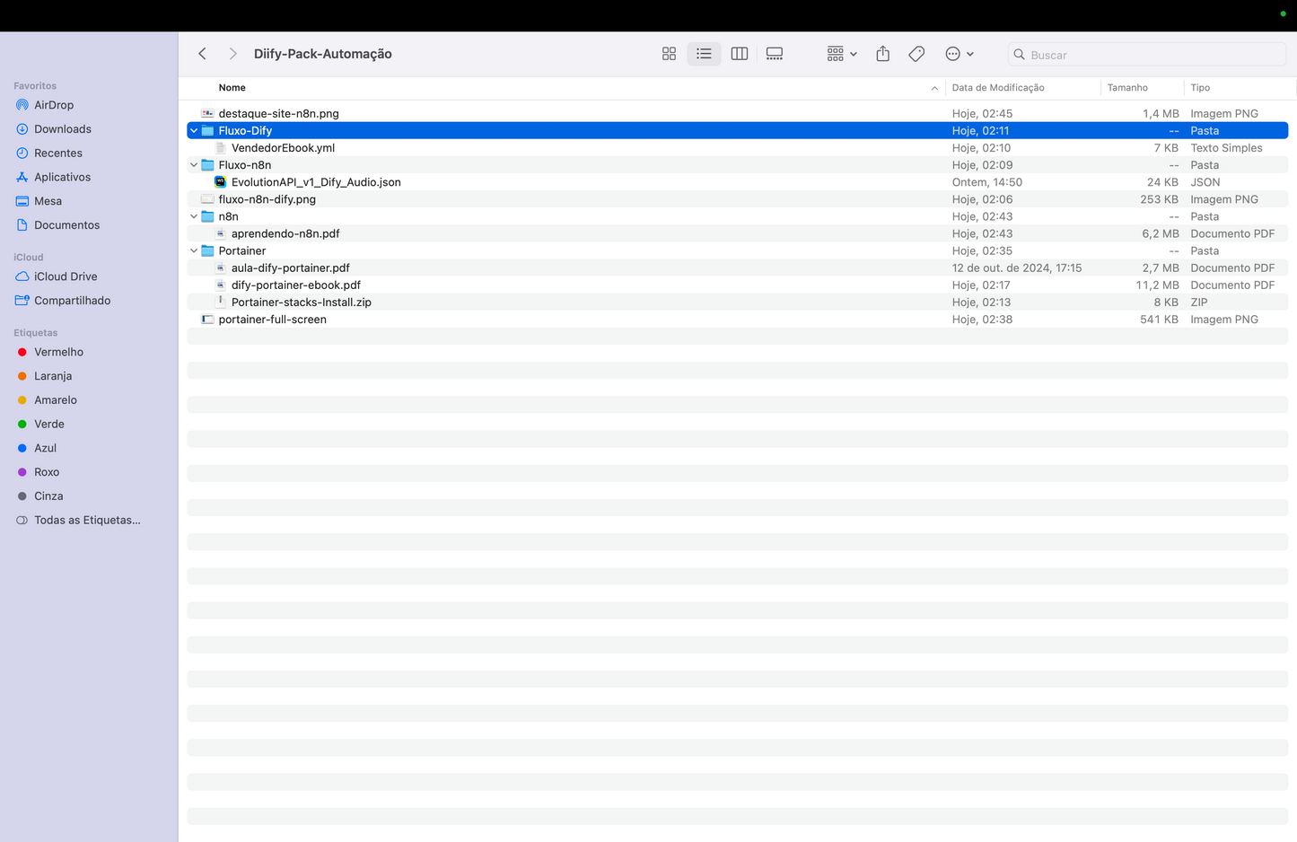Image resolution: width=1297 pixels, height=842 pixels.
Task: Collapse the Fluxo-n8n folder
Action: pos(194,165)
